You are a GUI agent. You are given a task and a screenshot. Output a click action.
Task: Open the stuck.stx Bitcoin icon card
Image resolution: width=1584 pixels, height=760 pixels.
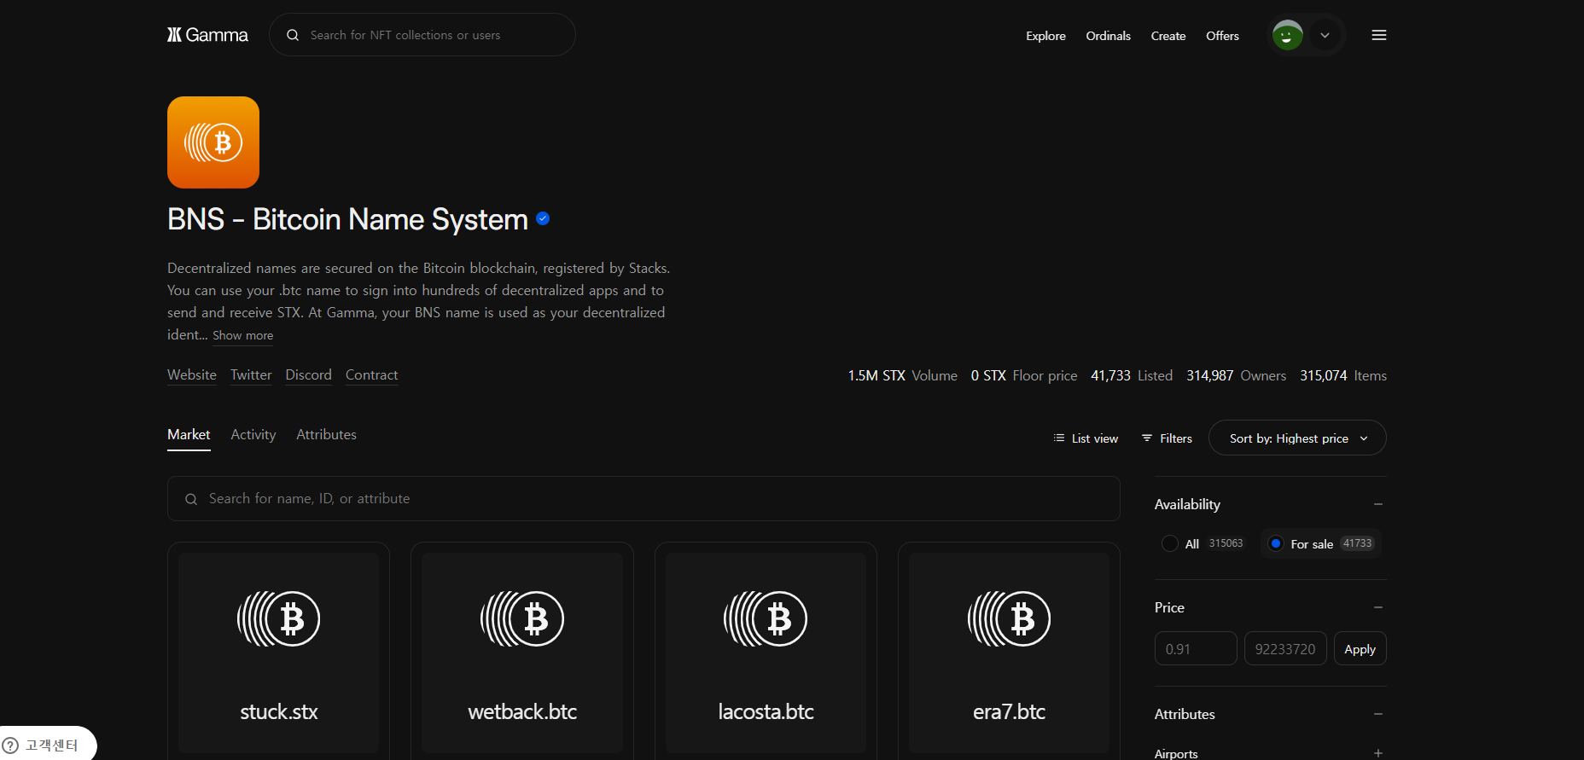pos(279,619)
